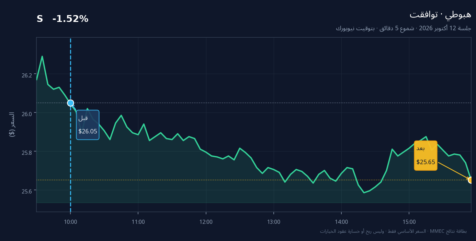Click the blue entry marker dot at 10:00
Screen dimensions: 476x241
pos(70,103)
